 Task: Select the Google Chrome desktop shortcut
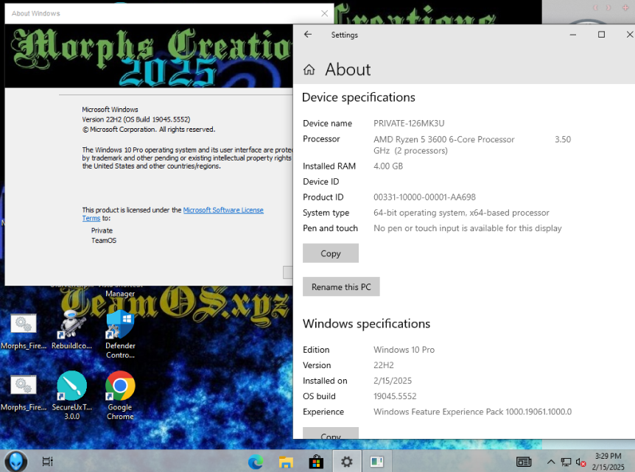(120, 395)
